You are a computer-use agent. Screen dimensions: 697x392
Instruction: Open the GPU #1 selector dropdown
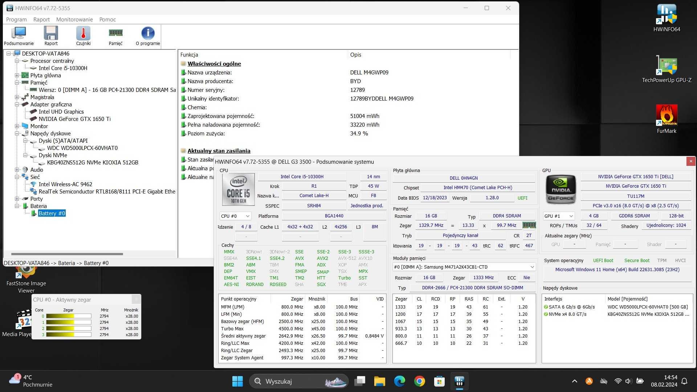559,216
